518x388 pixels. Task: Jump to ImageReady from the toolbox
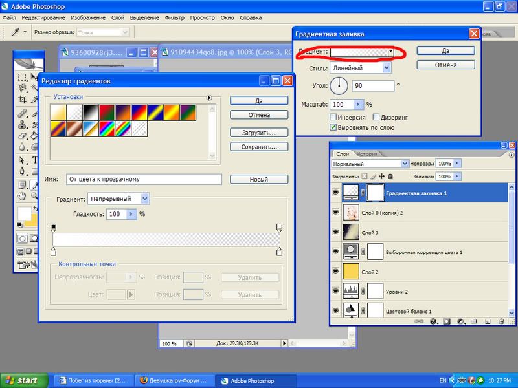(x=25, y=264)
